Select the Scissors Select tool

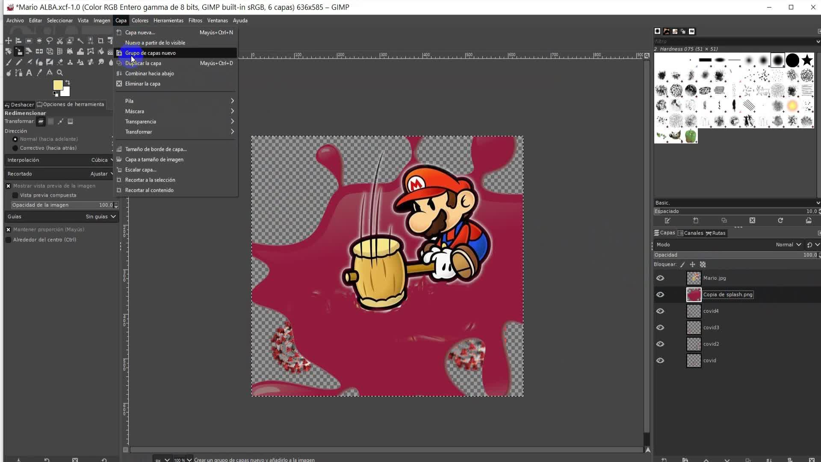tap(59, 41)
